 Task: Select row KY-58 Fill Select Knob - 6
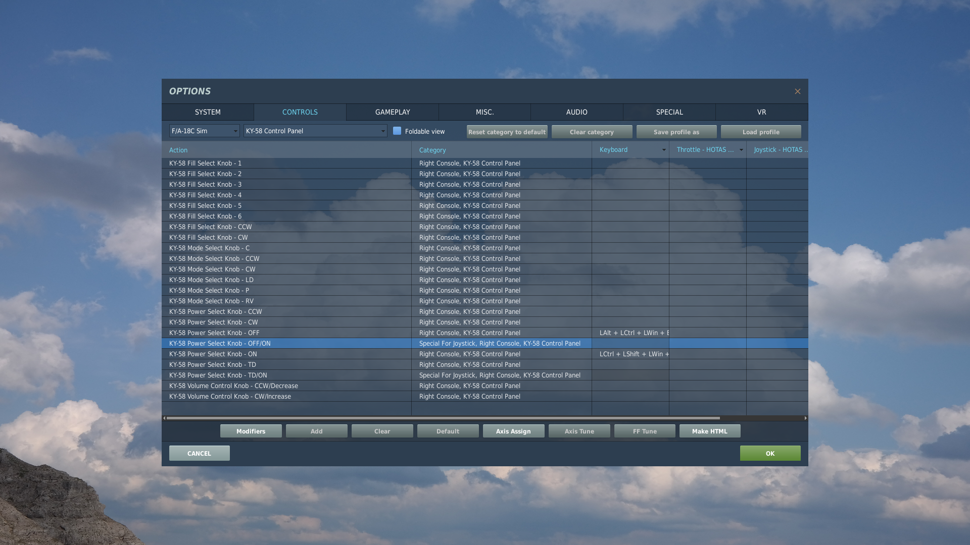pyautogui.click(x=485, y=216)
